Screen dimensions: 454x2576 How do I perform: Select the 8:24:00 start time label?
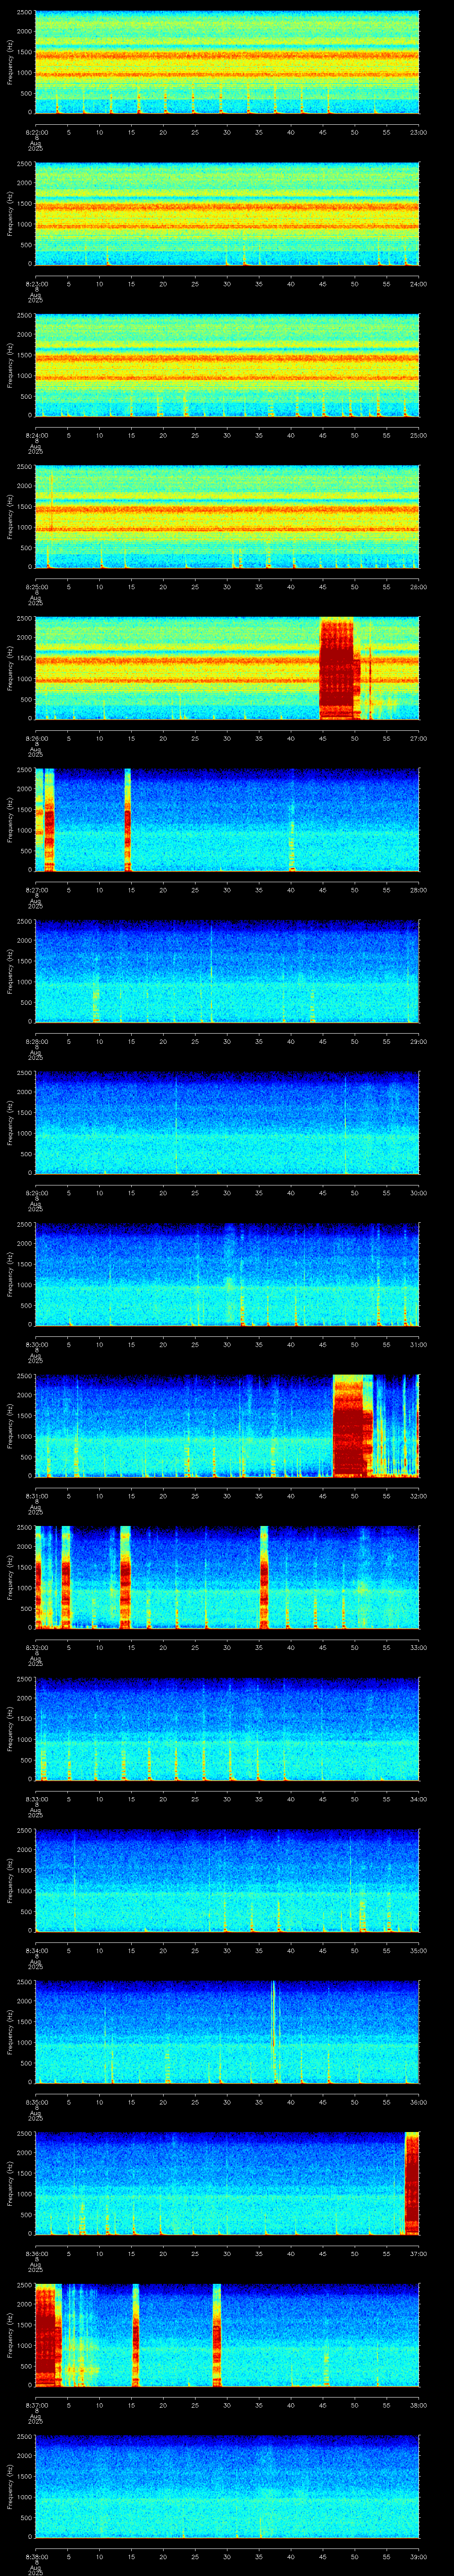pos(35,435)
